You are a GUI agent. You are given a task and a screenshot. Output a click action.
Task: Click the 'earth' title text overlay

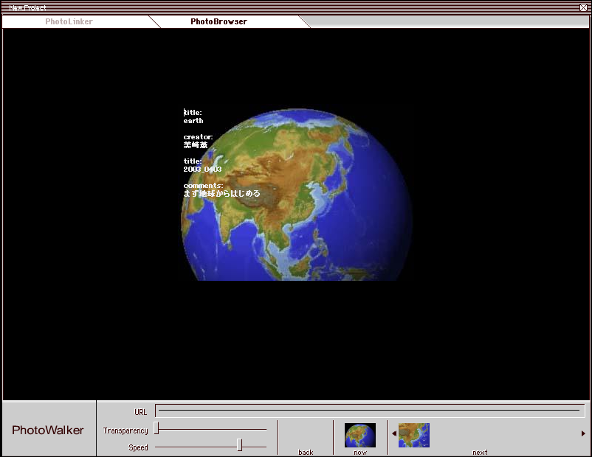(193, 121)
